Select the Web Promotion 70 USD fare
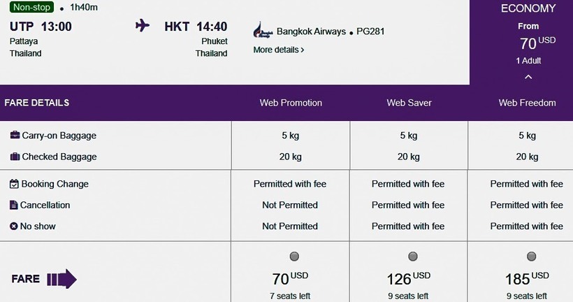 294,257
